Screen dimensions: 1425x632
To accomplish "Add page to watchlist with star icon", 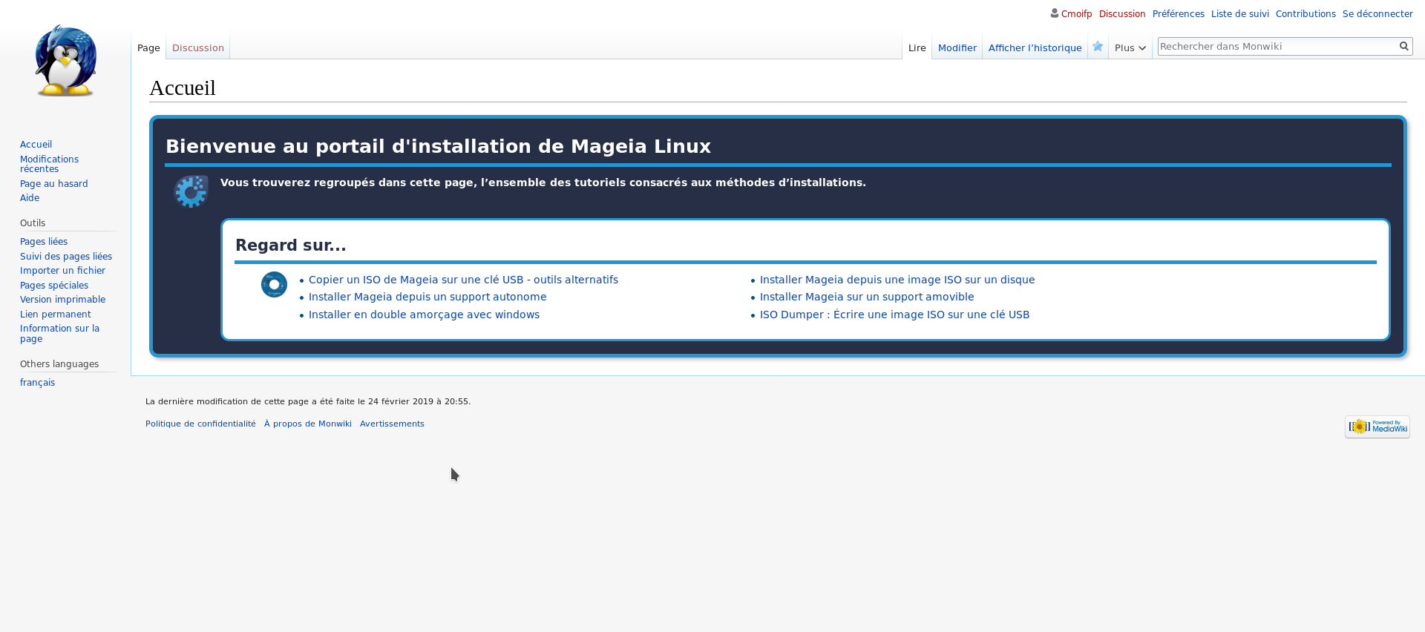I will click(x=1098, y=47).
